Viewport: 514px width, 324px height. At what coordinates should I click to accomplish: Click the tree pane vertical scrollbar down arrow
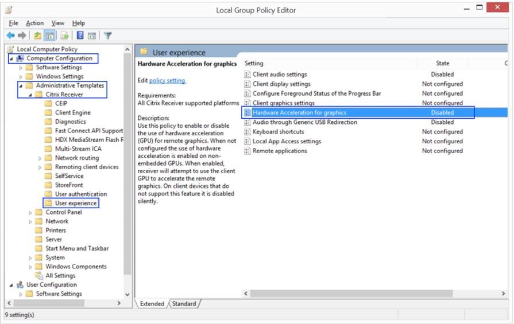point(127,294)
